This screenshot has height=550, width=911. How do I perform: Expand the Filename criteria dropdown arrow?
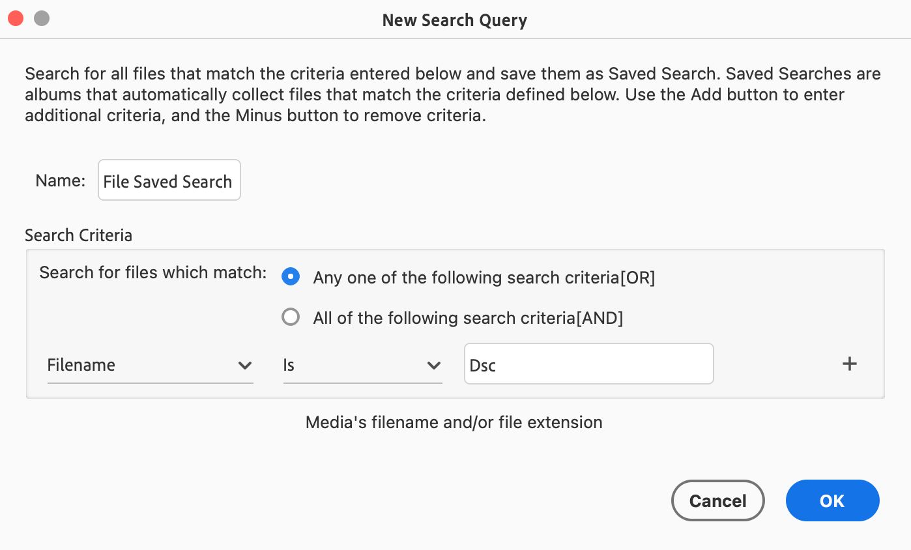click(245, 366)
